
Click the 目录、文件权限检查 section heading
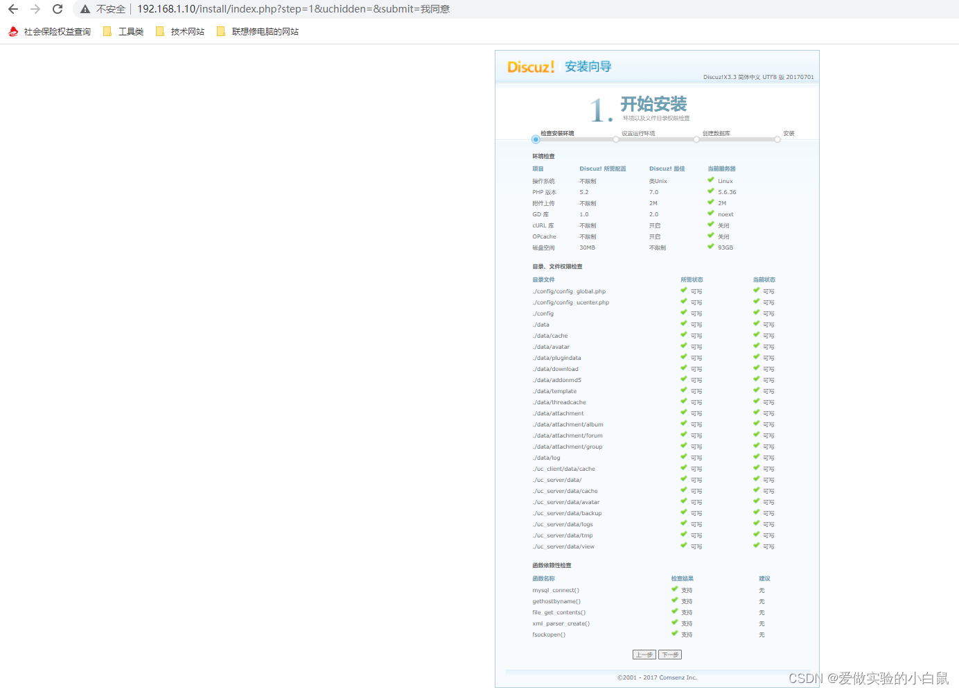(557, 266)
